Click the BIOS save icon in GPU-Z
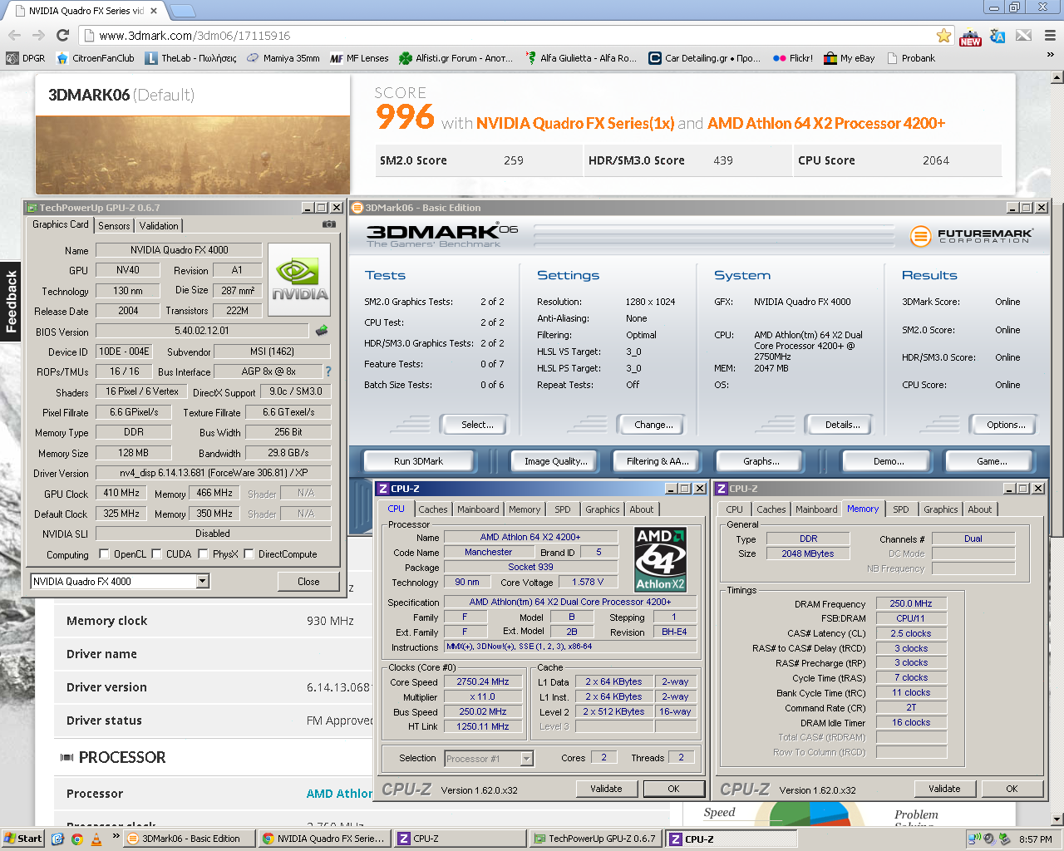Image resolution: width=1064 pixels, height=851 pixels. click(x=323, y=331)
